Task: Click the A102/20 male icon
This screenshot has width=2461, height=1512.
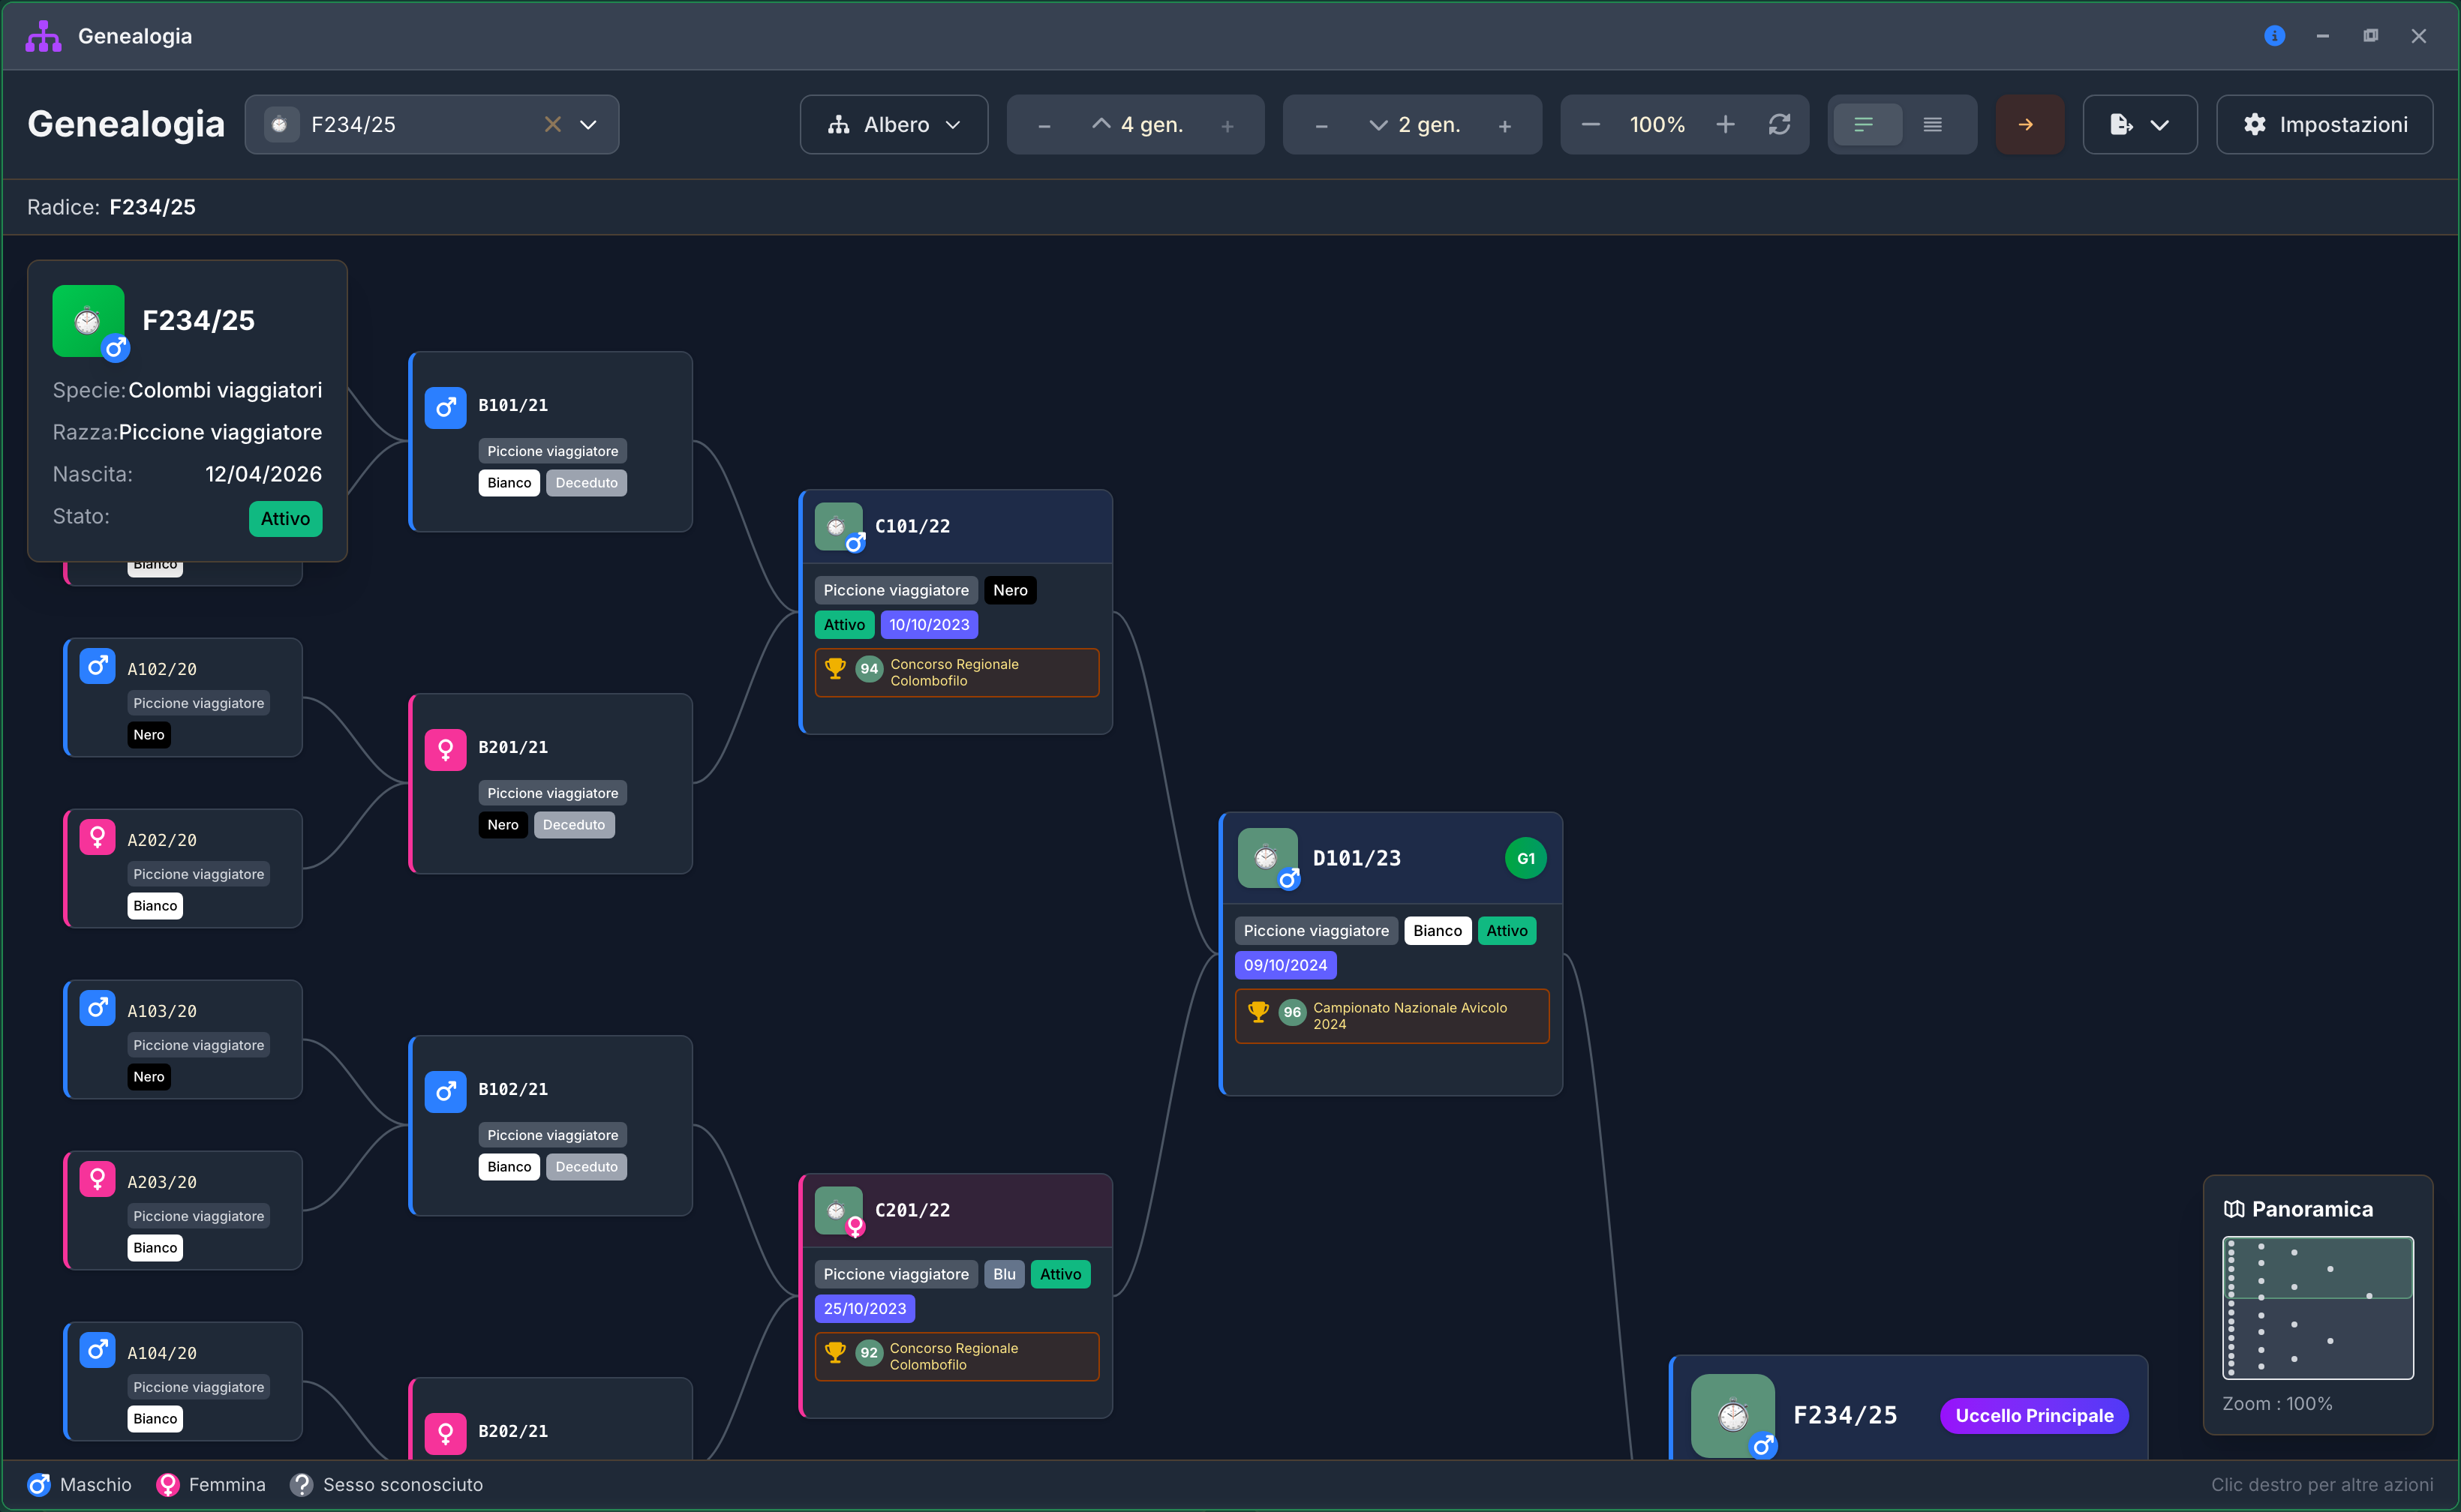Action: 97,666
